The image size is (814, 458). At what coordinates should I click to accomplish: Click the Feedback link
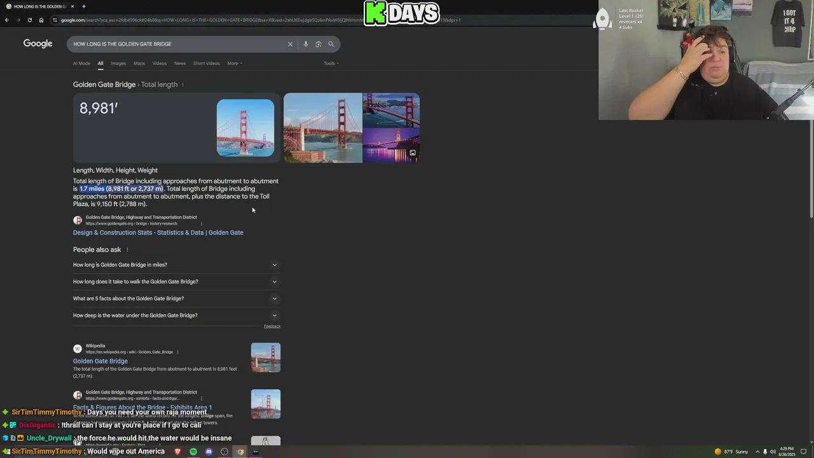(x=272, y=326)
